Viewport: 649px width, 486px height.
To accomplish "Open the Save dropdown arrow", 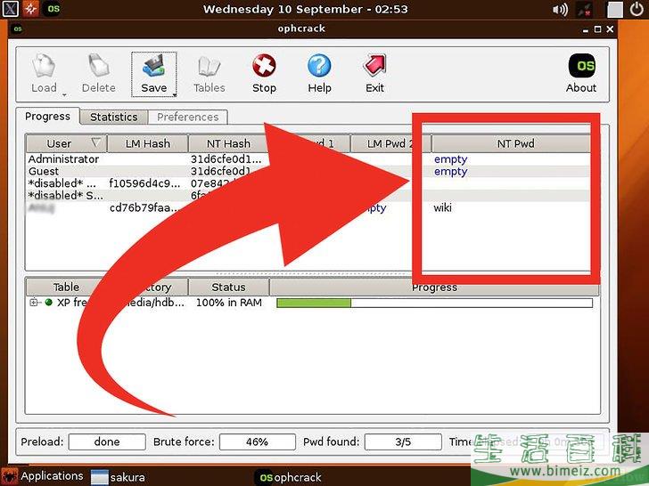I will pos(175,94).
